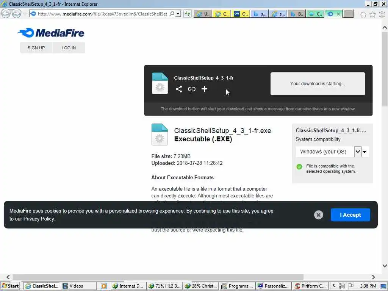Click the executable file icon next to the filename
This screenshot has height=291, width=388.
point(160,135)
